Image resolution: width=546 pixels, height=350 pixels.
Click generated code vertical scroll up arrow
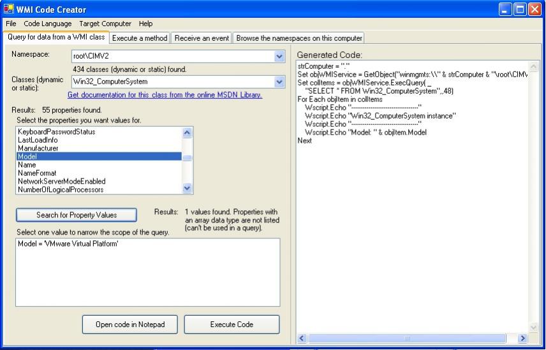point(533,67)
